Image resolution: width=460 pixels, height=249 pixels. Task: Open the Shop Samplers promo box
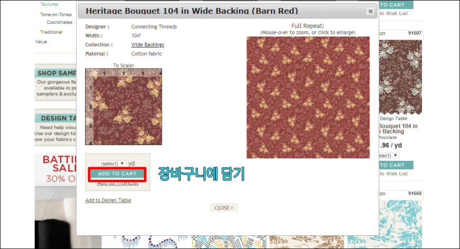56,82
